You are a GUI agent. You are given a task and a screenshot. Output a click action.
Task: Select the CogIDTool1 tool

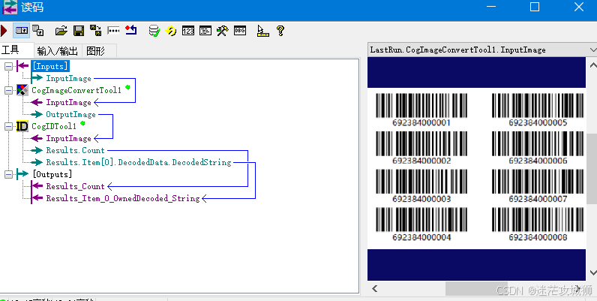[x=54, y=127]
